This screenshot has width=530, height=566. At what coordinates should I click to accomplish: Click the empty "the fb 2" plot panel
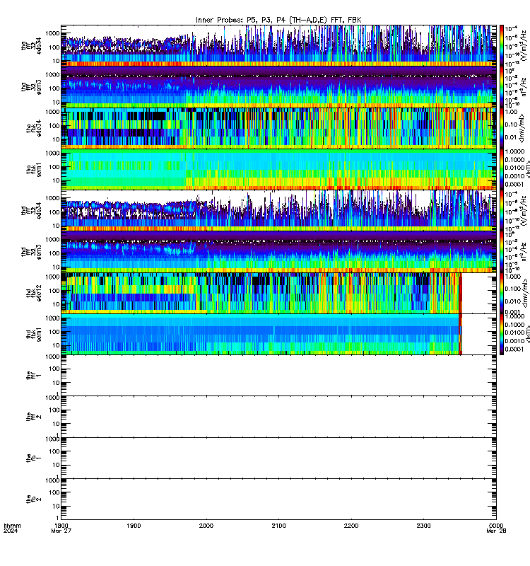click(x=278, y=499)
